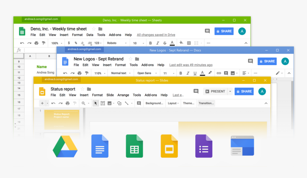
Task: Open comments in the Sheets window
Action: [207, 31]
